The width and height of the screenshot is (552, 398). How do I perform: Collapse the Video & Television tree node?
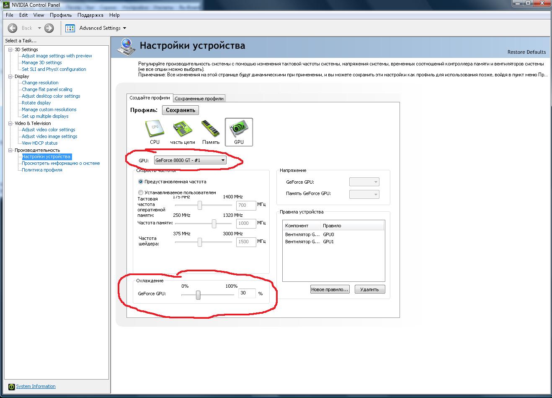[x=10, y=123]
